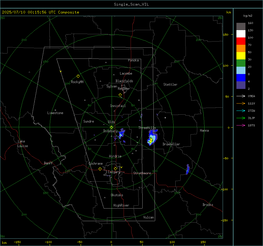Click the Sundre label

(89, 121)
